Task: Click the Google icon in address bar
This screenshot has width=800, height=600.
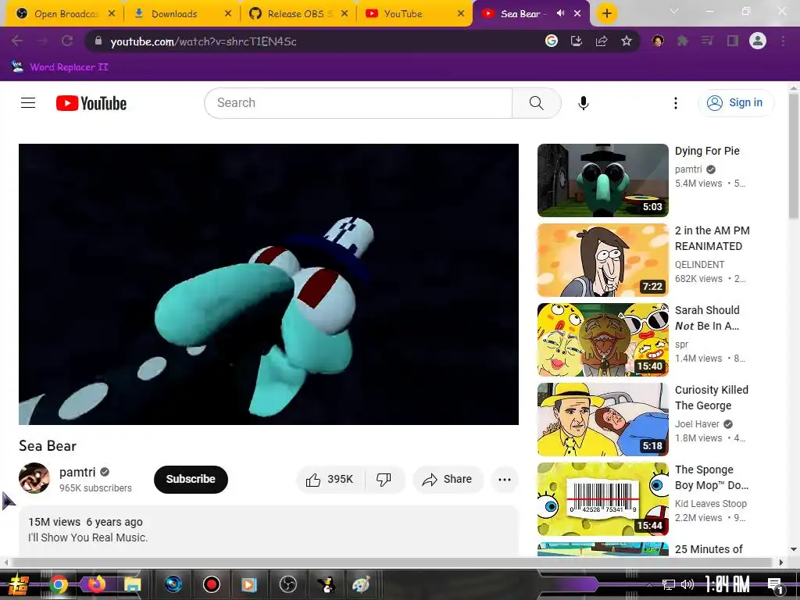Action: pos(552,41)
